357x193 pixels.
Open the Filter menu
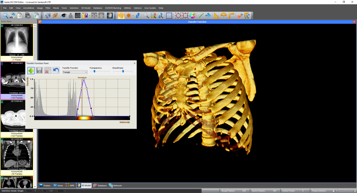click(48, 8)
